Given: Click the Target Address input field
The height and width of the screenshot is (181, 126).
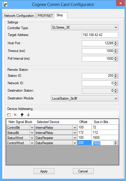Looking at the screenshot, I should 100,35.
